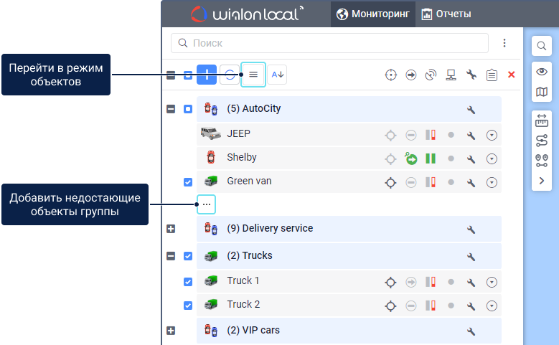Screen dimensions: 559x345
Task: Select the Shelby unit row
Action: [349, 158]
